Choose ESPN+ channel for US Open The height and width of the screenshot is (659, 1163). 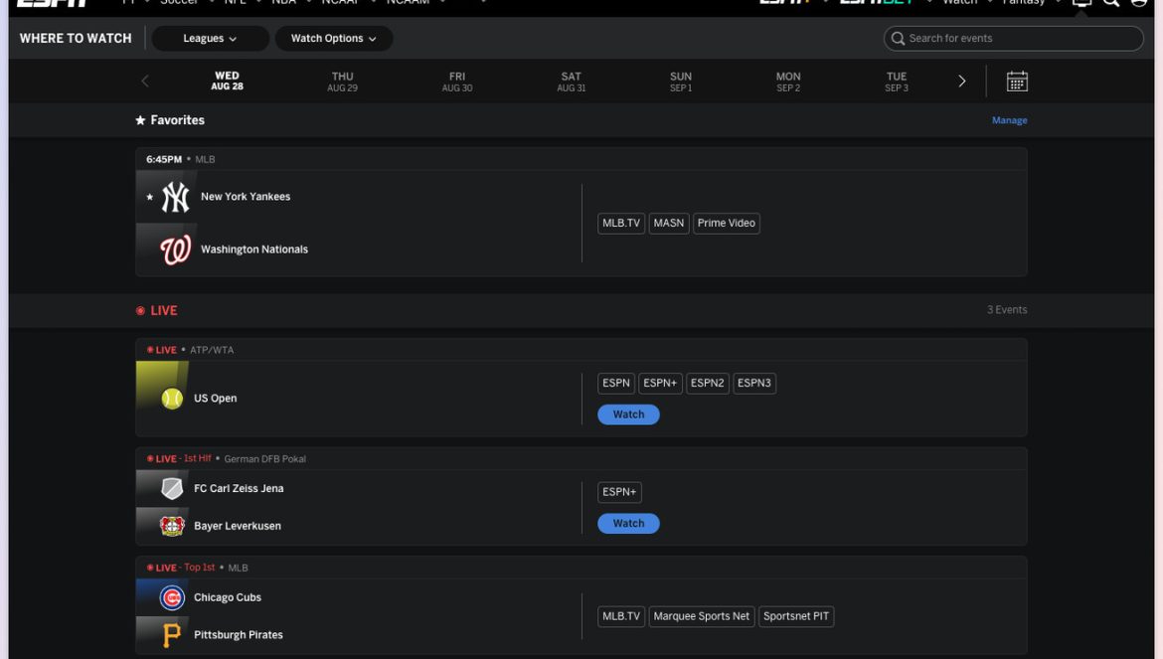tap(660, 384)
